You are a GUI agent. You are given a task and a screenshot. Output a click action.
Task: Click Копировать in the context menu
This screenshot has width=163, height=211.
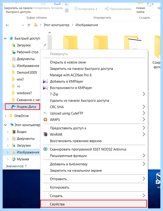coord(59,187)
